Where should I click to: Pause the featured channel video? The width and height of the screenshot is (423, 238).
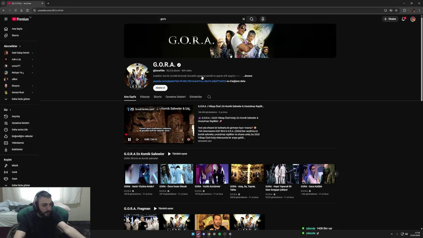click(129, 139)
